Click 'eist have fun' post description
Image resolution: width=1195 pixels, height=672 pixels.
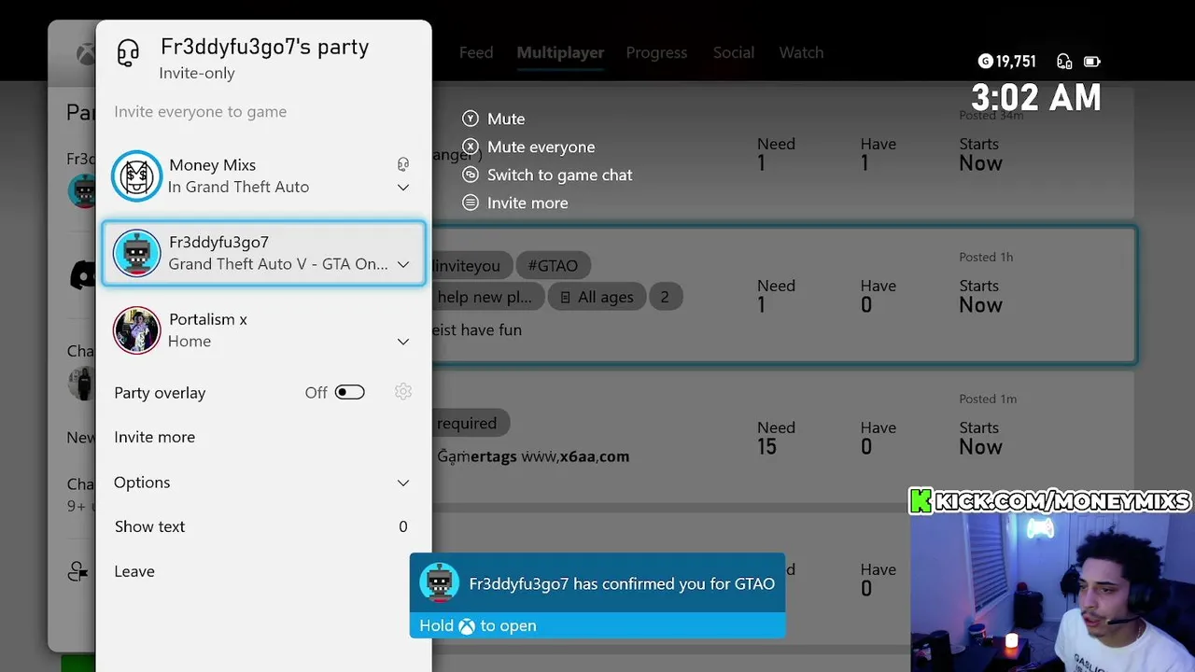point(476,329)
